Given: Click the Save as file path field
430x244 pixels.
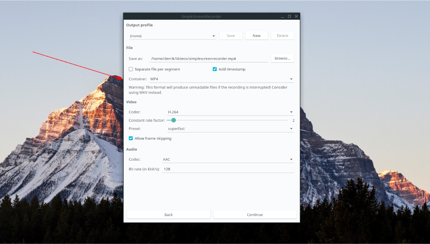Looking at the screenshot, I should pos(209,58).
